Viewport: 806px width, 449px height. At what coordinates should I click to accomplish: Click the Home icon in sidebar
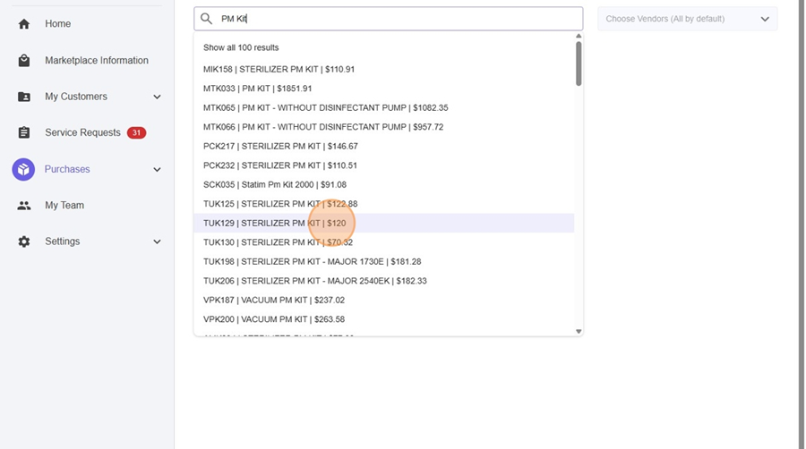[24, 24]
